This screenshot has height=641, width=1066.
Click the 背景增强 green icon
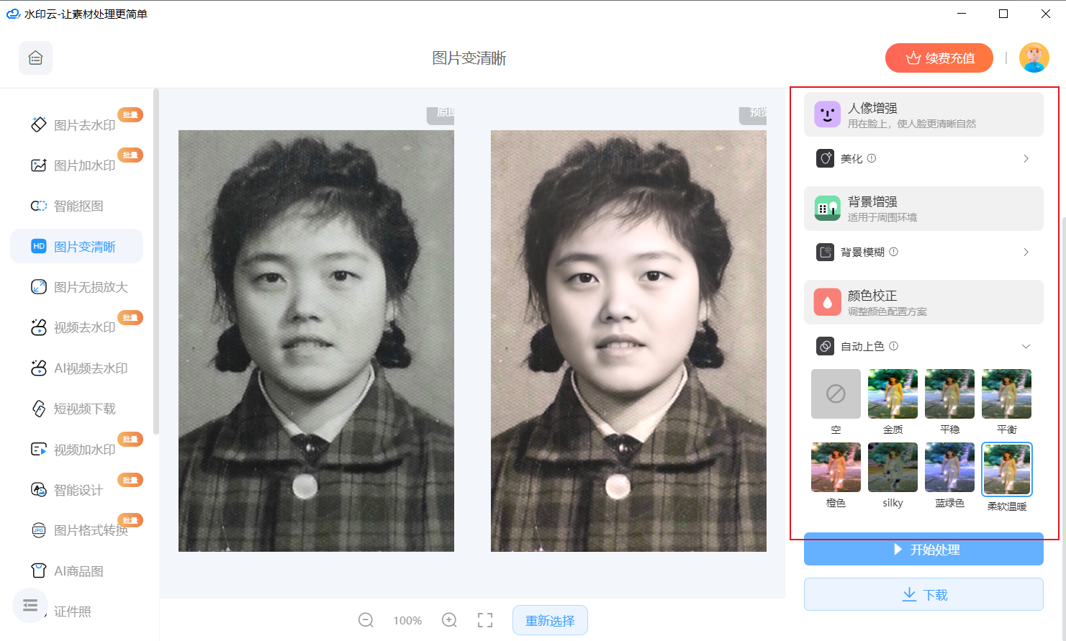click(x=827, y=208)
